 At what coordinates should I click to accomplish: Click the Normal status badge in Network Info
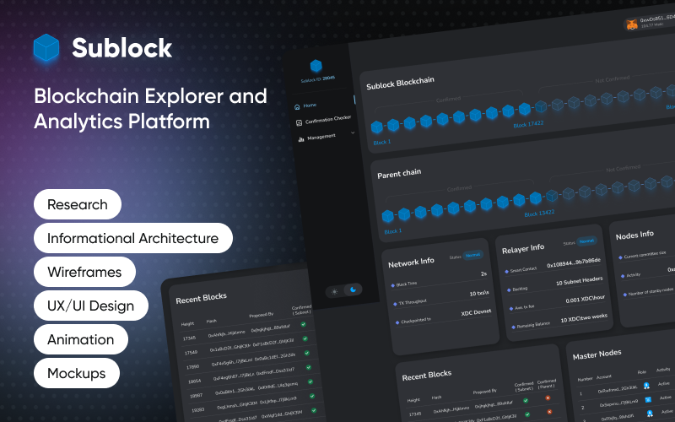[472, 255]
